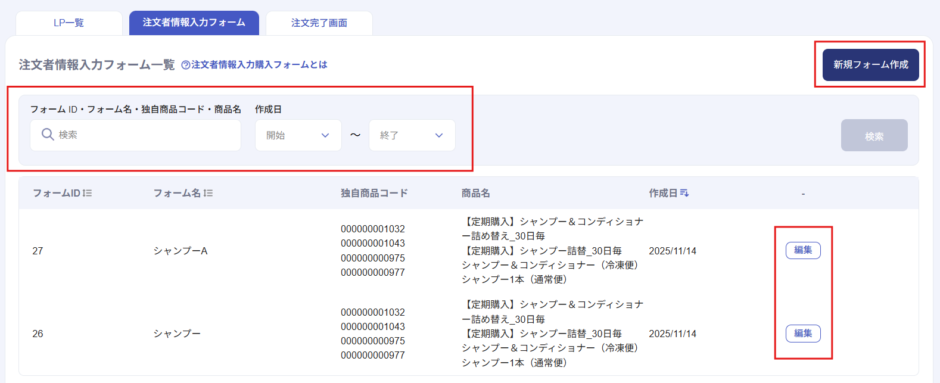Click the 独自商品コード column header

(x=374, y=193)
